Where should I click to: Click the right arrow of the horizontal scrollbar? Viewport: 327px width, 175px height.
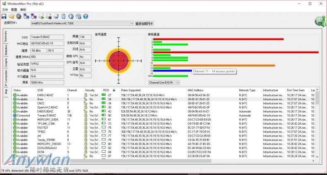pyautogui.click(x=313, y=161)
